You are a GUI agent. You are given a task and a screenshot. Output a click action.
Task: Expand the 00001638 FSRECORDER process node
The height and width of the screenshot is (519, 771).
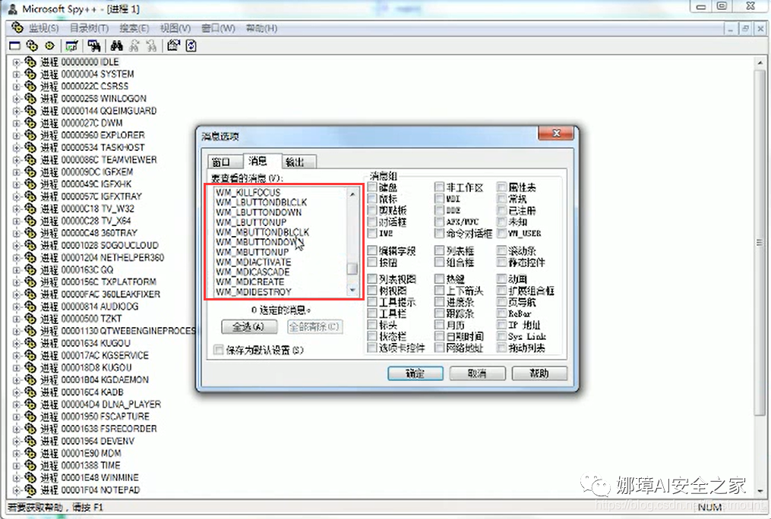click(16, 429)
